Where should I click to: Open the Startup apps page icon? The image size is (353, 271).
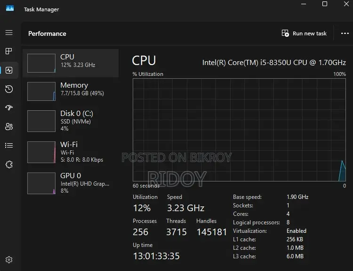point(9,107)
